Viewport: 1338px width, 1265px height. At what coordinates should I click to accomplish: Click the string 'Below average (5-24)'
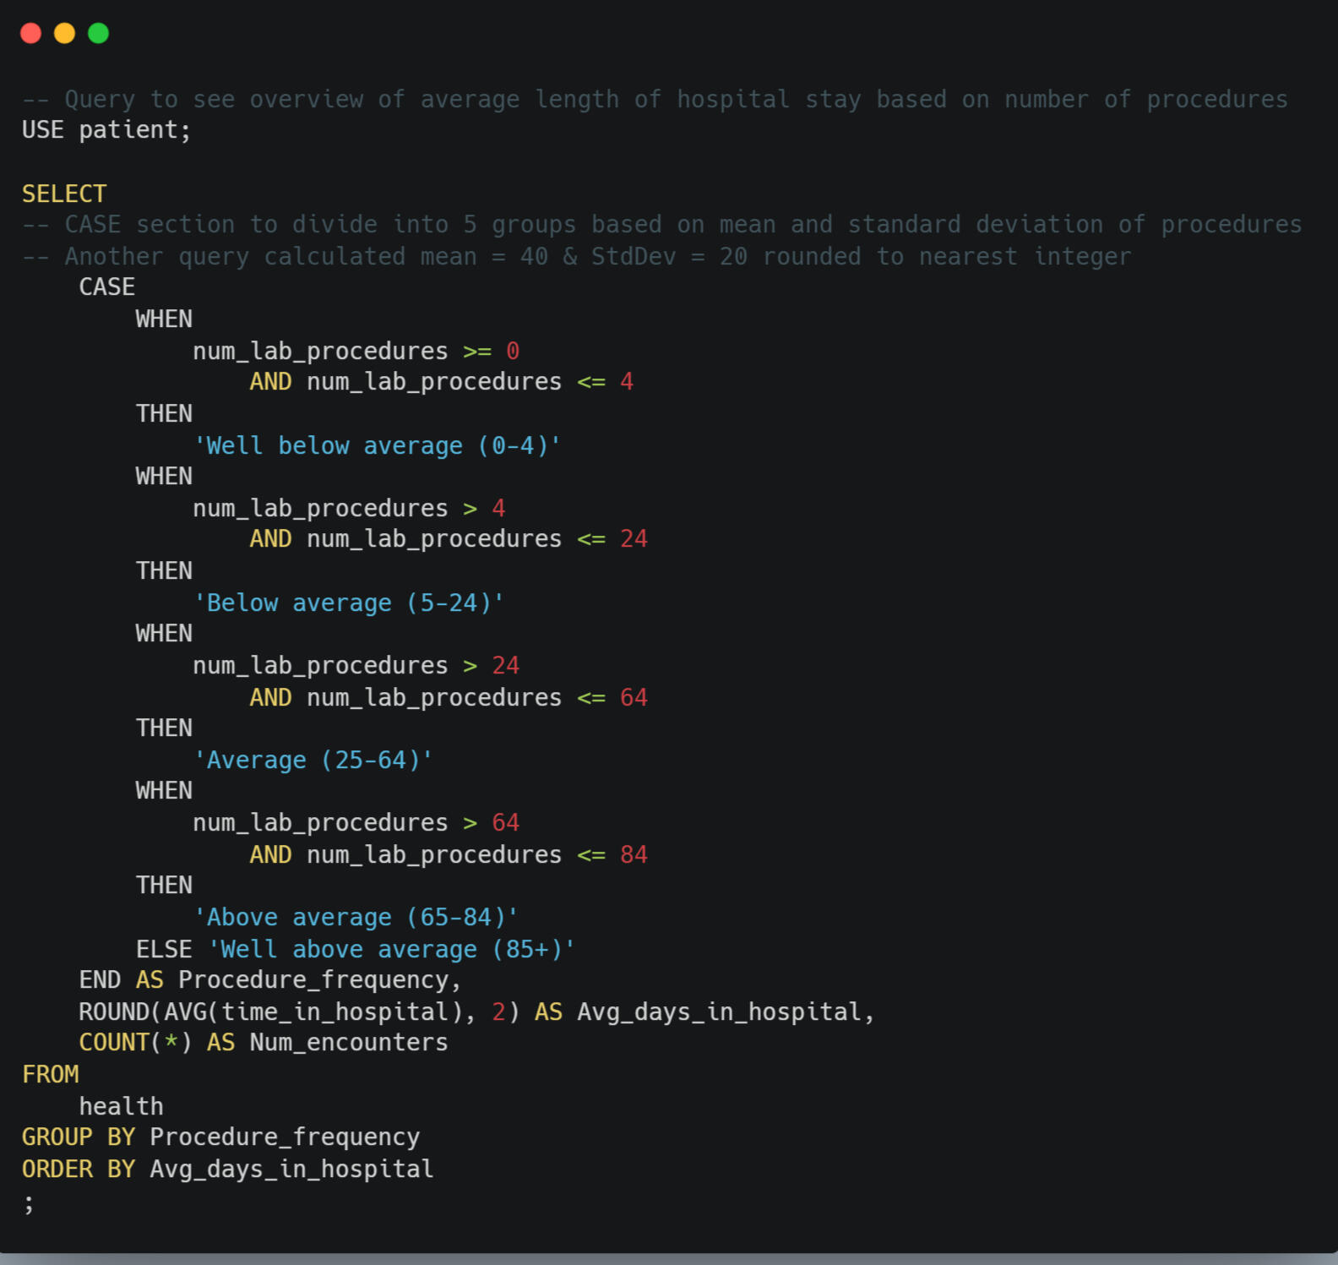click(349, 603)
